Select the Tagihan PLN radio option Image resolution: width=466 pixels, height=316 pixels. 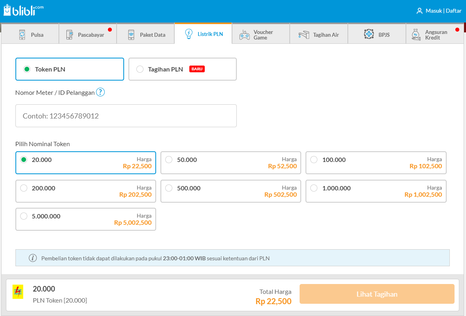coord(183,69)
